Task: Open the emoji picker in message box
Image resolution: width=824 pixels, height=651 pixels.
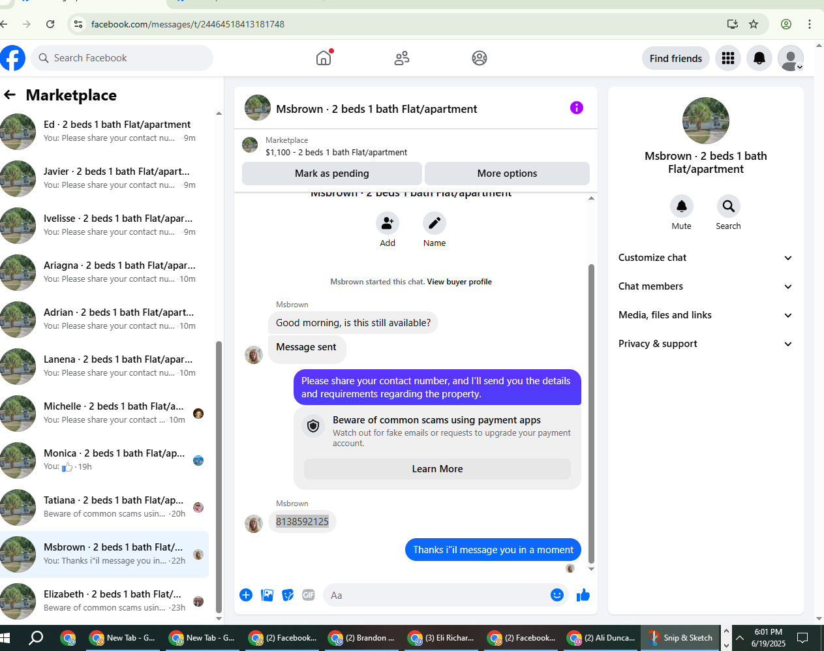Action: click(x=557, y=595)
